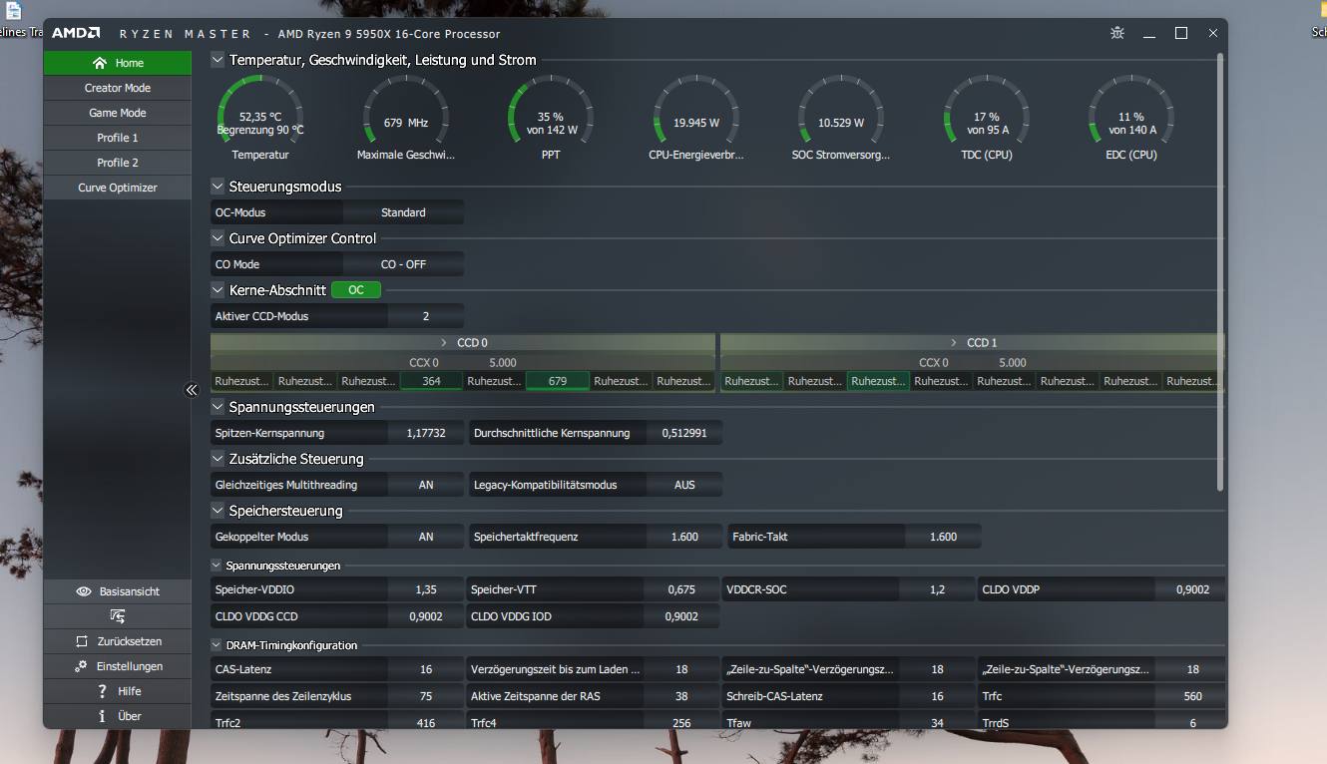Click VDDCR-SOC value 1,2
1327x764 pixels.
point(937,589)
